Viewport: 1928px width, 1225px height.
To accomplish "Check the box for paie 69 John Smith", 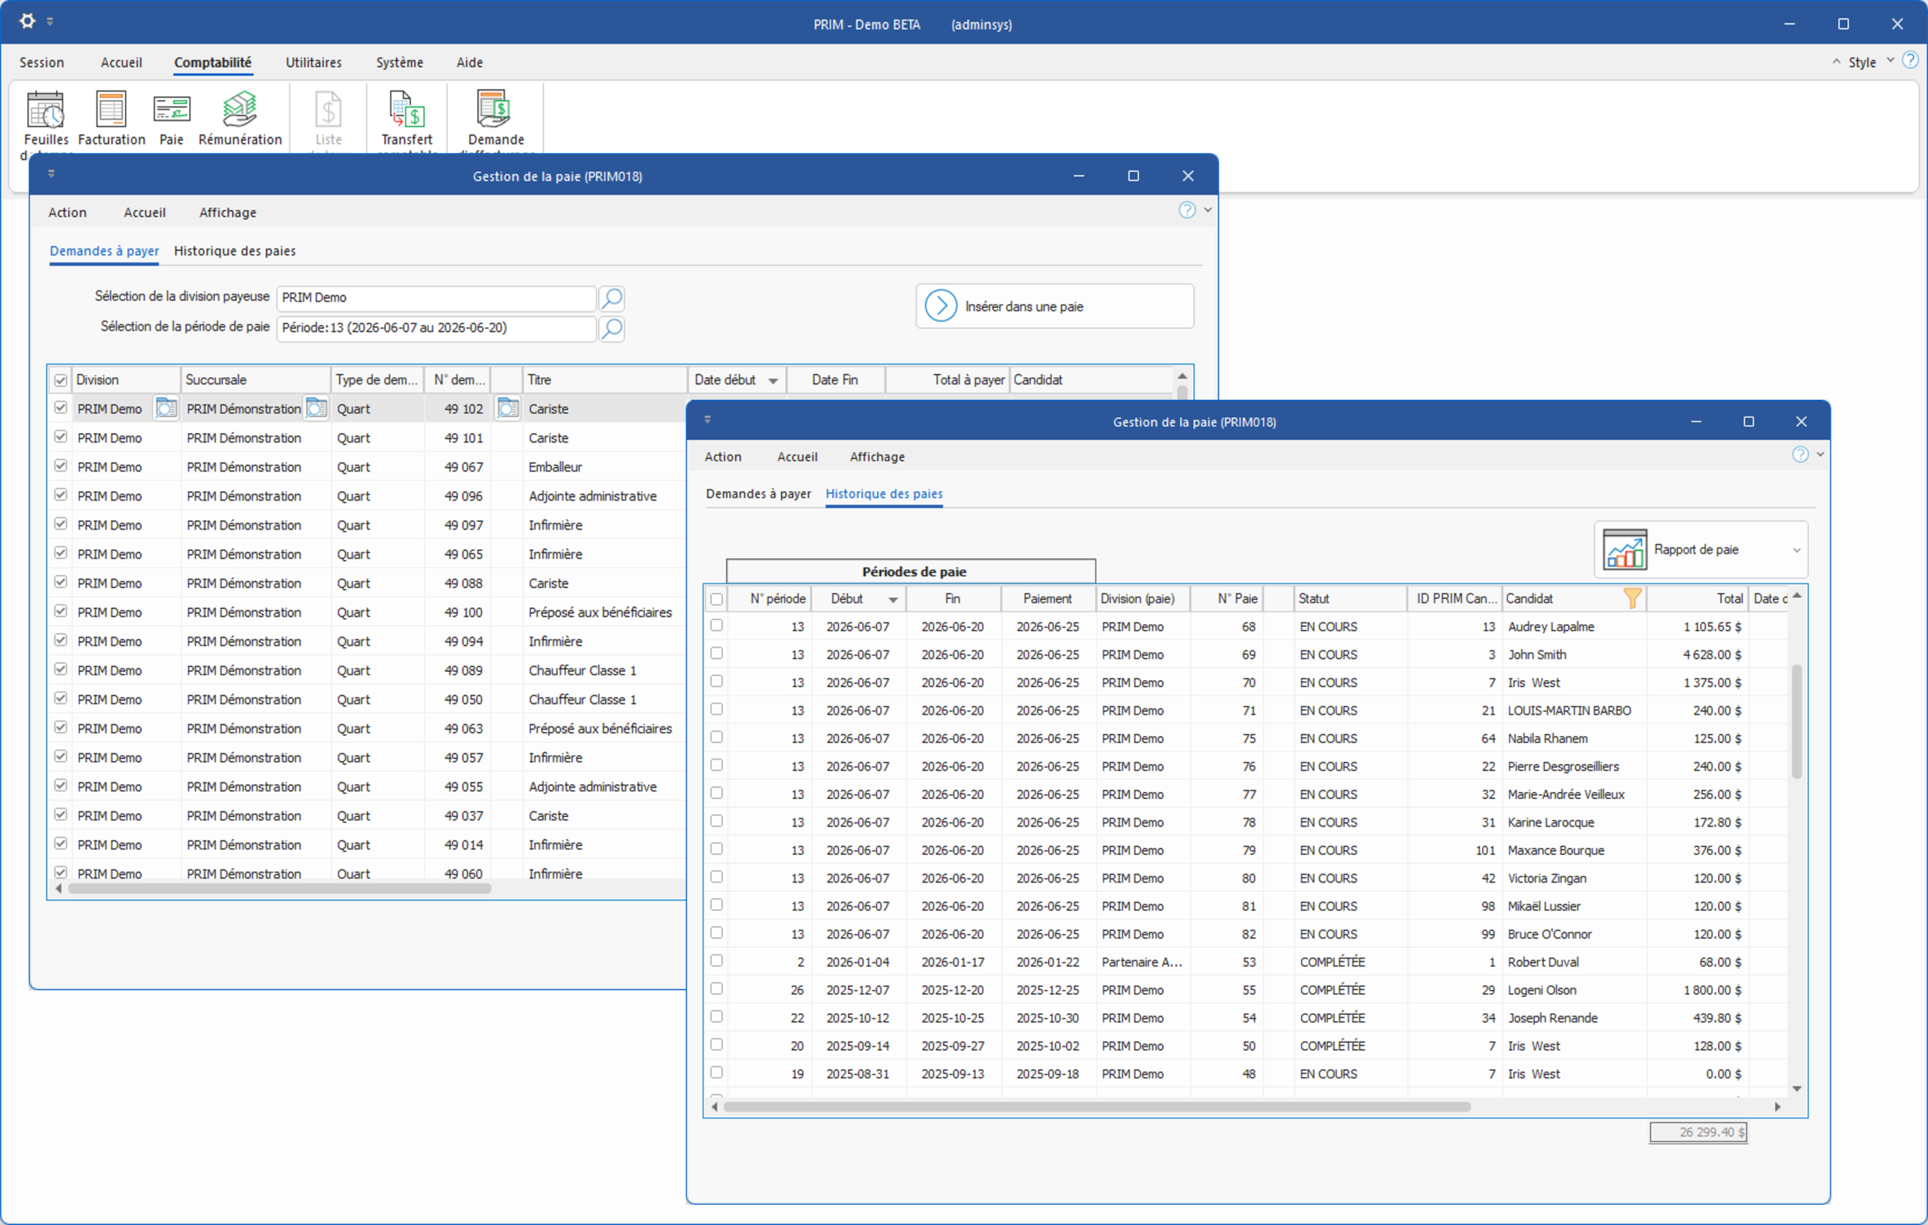I will pos(716,654).
